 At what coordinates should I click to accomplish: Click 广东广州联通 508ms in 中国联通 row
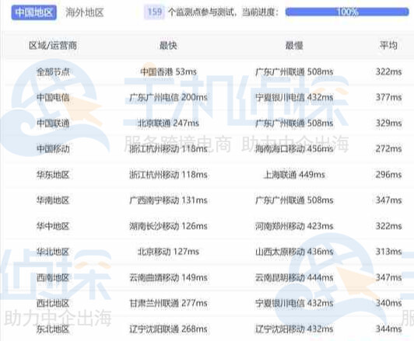(x=294, y=123)
